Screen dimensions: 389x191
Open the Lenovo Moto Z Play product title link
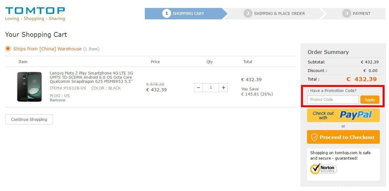91,77
